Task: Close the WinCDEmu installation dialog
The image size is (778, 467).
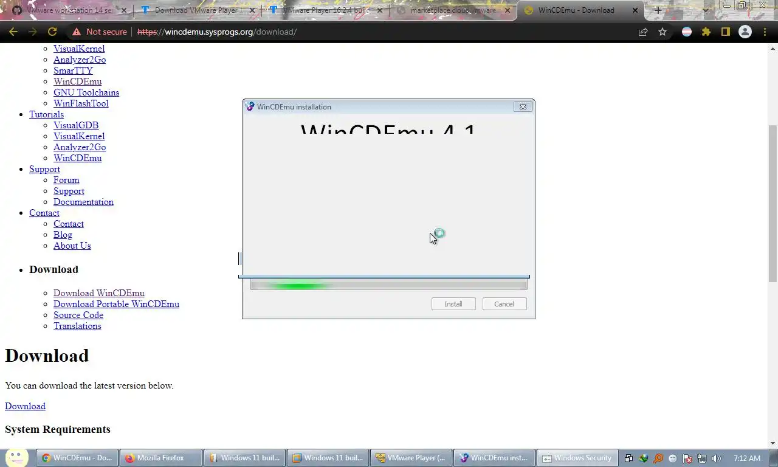Action: click(x=523, y=106)
